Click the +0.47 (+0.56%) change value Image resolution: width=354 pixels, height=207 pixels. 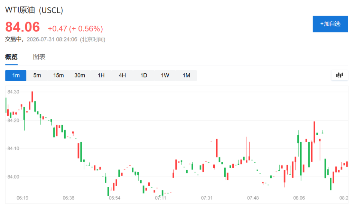(x=75, y=29)
